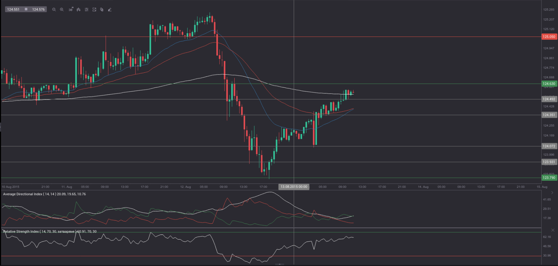Click the Relative Strength Index label
The image size is (558, 266).
[x=49, y=231]
